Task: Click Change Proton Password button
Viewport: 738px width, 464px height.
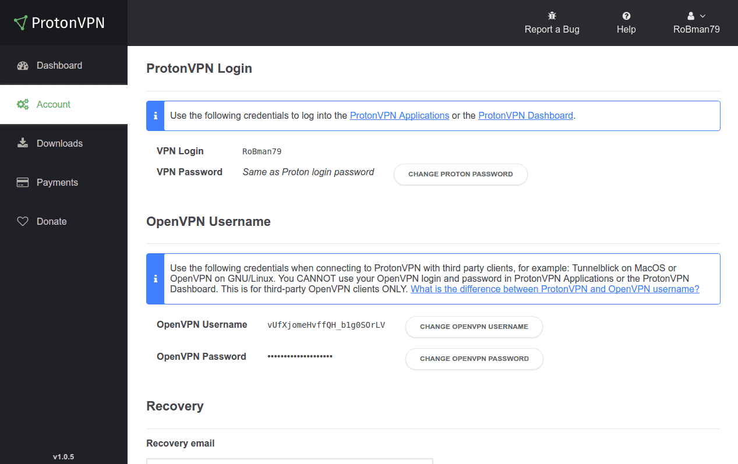Action: (x=461, y=174)
